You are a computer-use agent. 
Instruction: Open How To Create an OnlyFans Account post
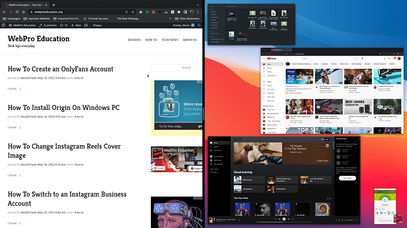pyautogui.click(x=60, y=69)
